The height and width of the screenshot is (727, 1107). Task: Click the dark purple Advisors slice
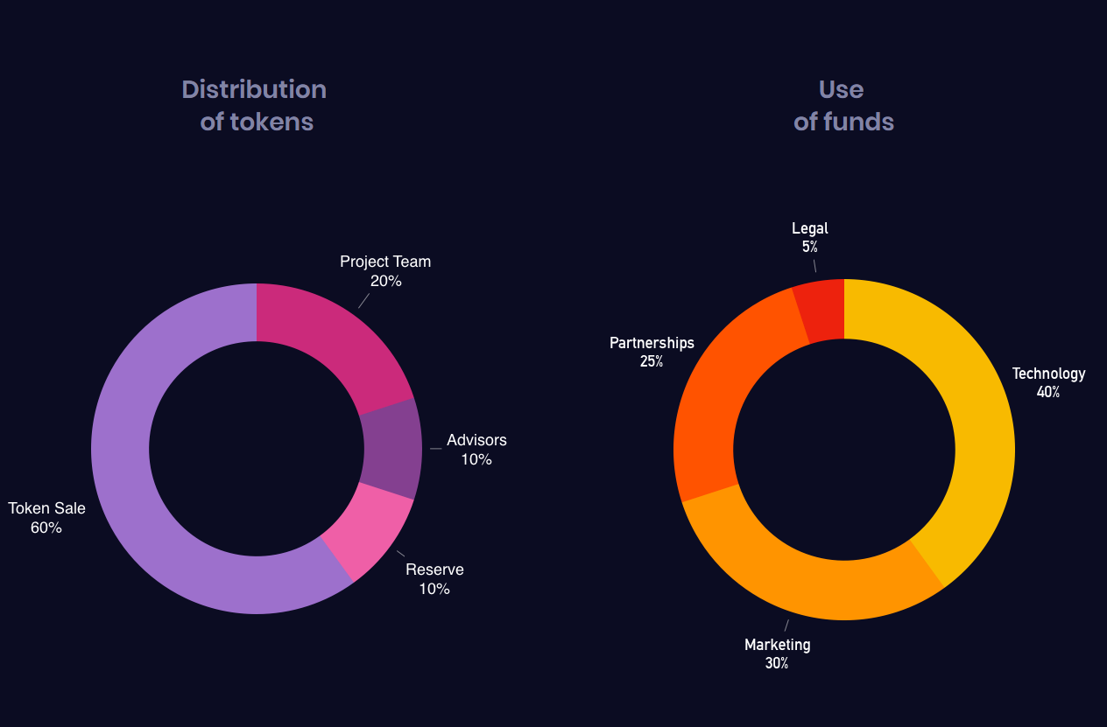point(392,449)
